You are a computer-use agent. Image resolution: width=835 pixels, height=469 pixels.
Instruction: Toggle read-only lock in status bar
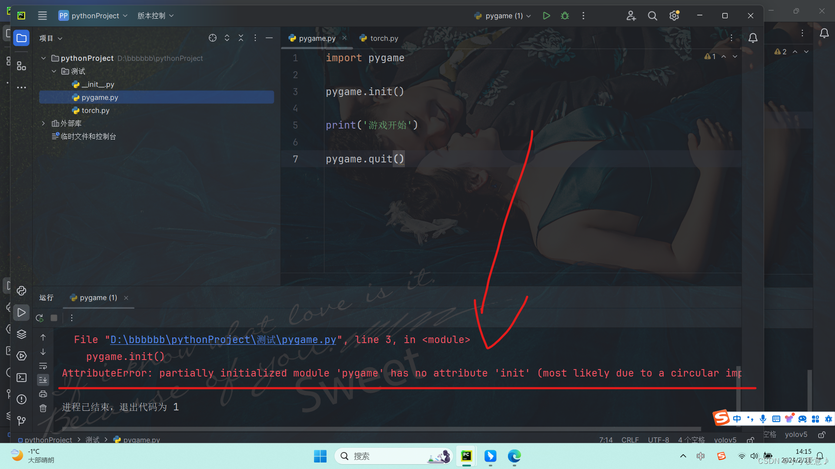pos(750,440)
